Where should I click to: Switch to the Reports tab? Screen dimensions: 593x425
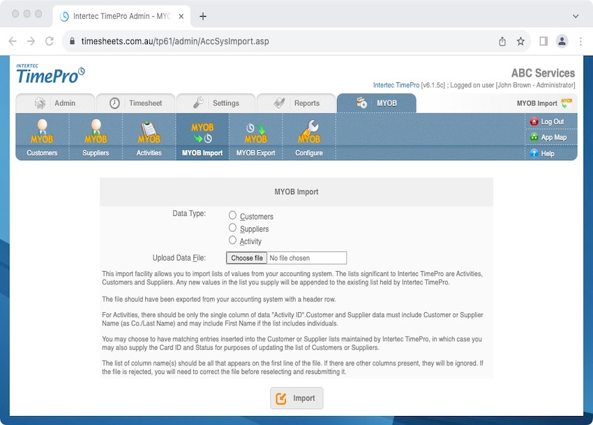click(x=296, y=103)
